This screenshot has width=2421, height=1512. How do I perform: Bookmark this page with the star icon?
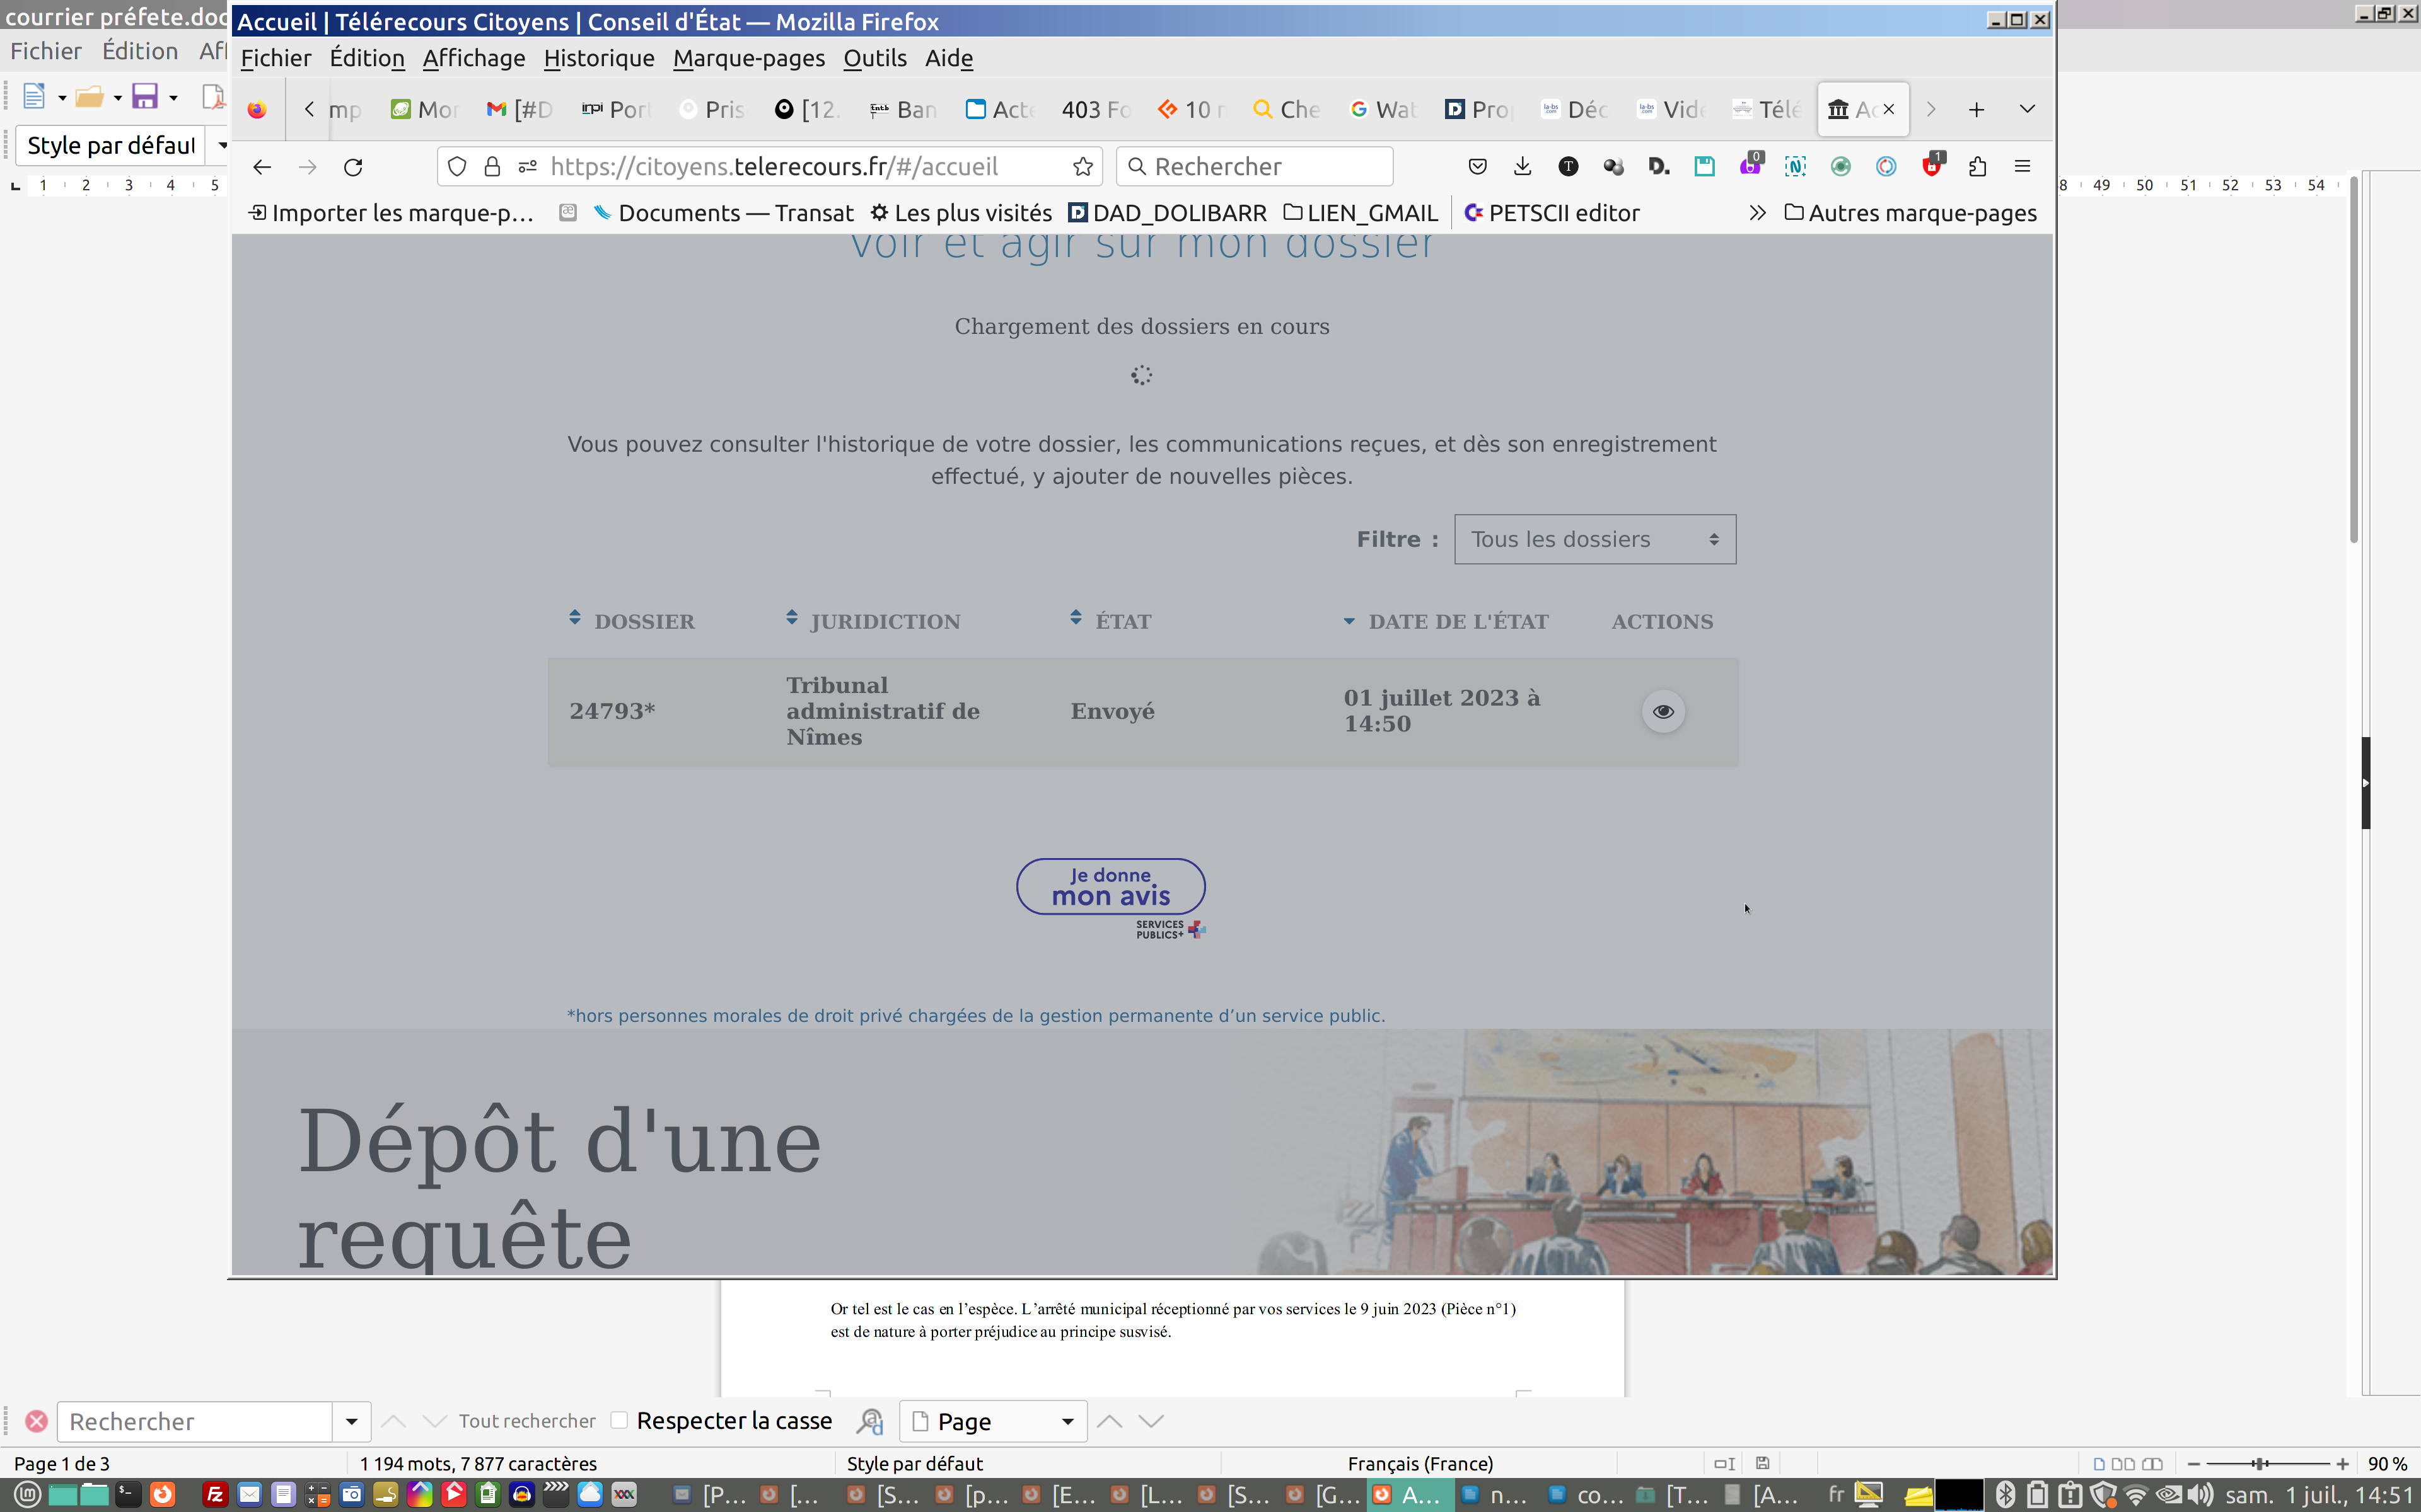point(1083,167)
